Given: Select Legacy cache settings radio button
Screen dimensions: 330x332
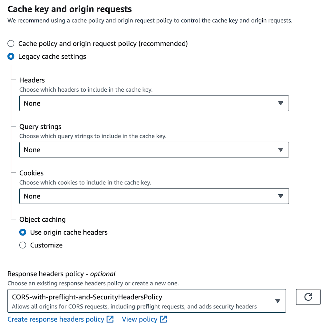Looking at the screenshot, I should point(11,56).
